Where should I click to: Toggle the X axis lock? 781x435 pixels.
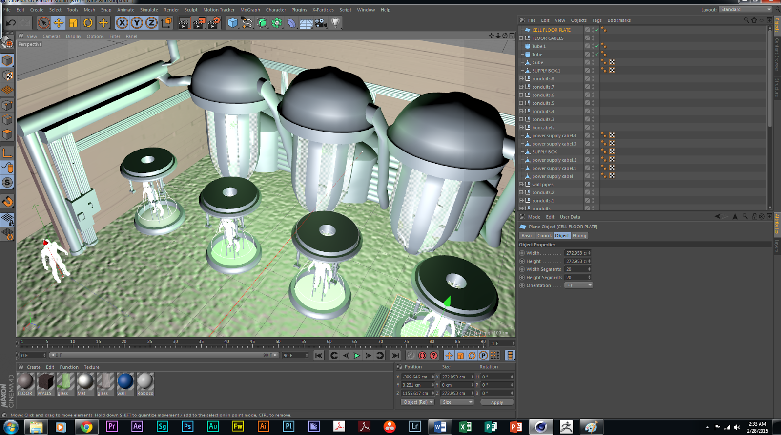[x=122, y=23]
